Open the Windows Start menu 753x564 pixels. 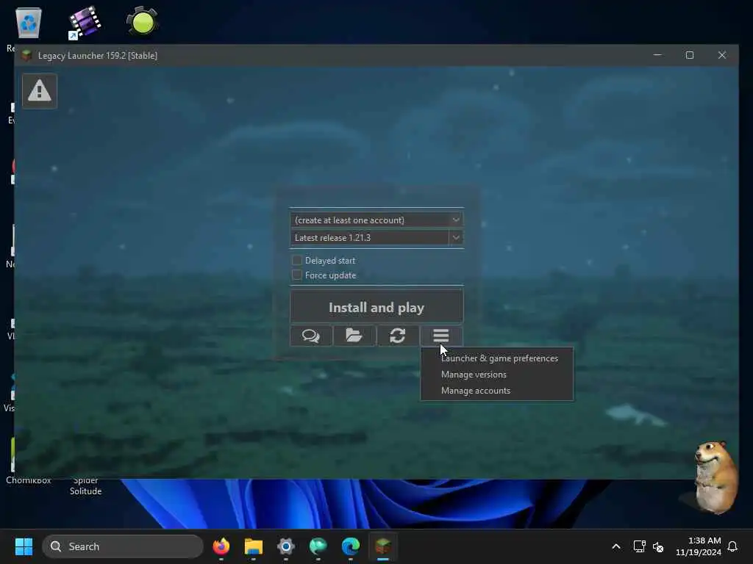point(24,546)
